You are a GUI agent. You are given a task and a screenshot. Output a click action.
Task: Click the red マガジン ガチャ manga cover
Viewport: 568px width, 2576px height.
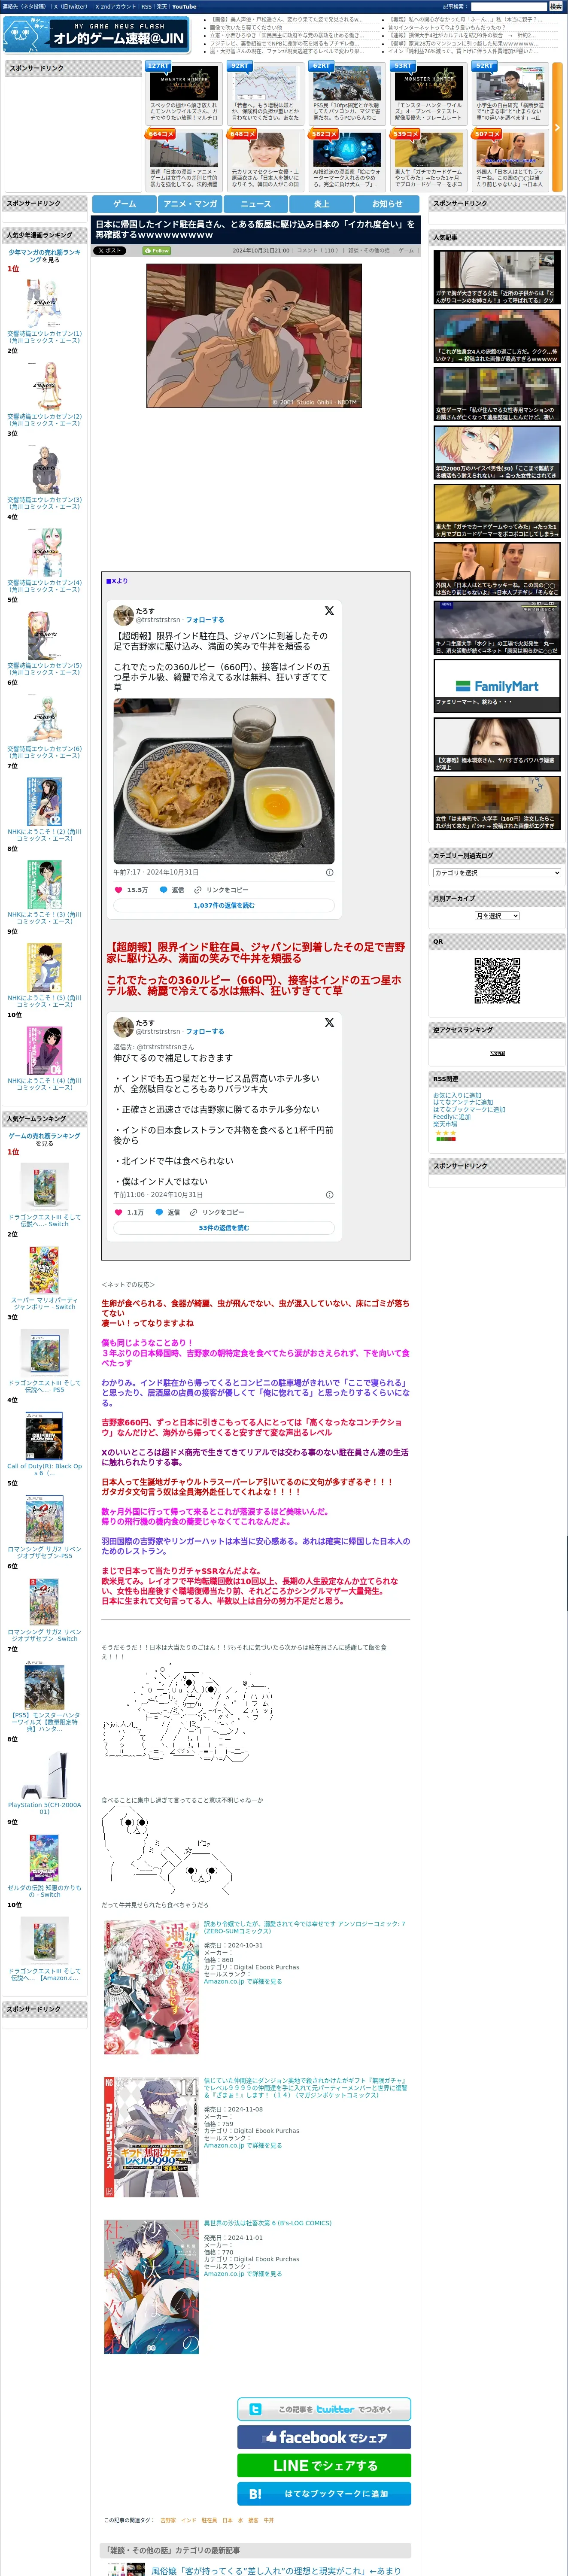(152, 2137)
